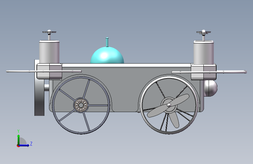This screenshot has width=253, height=164.
Task: Select the cyan antenna rod above dome
Action: point(107,42)
